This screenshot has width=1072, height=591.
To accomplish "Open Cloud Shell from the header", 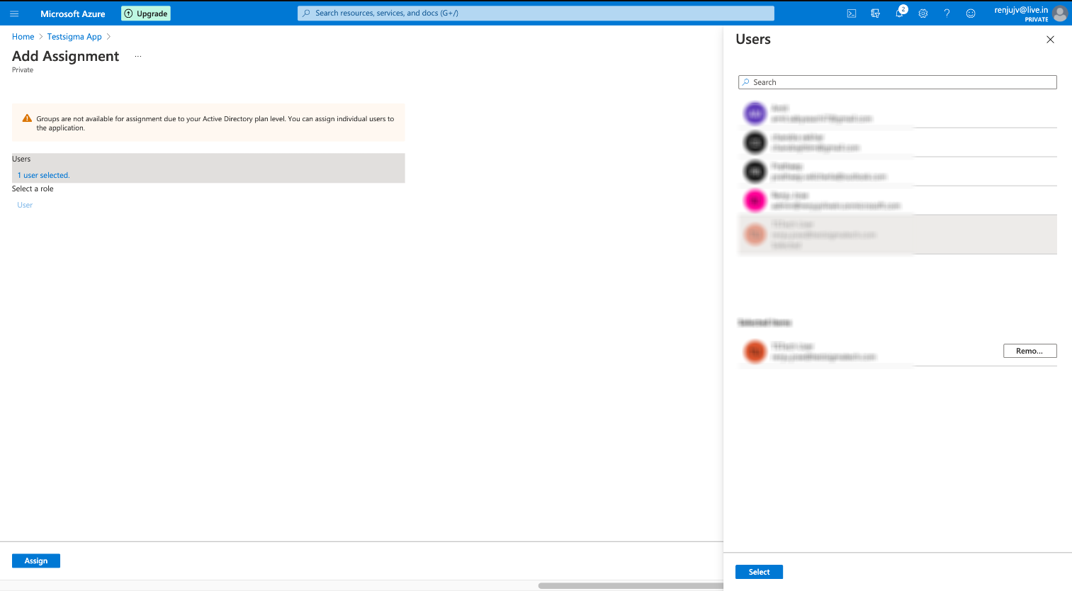I will (x=852, y=13).
